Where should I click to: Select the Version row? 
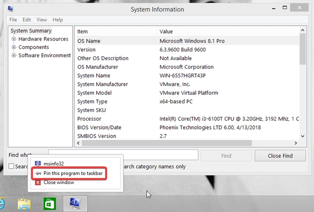[188, 49]
